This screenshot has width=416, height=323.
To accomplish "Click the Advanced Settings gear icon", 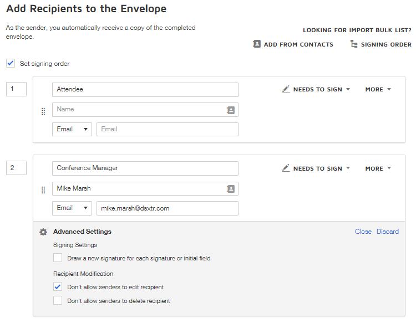I will 43,232.
